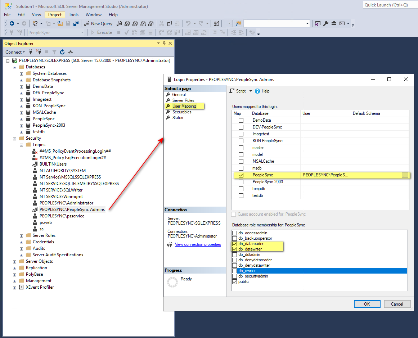This screenshot has width=418, height=338.
Task: Click the Save All toolbar icon
Action: [x=76, y=23]
